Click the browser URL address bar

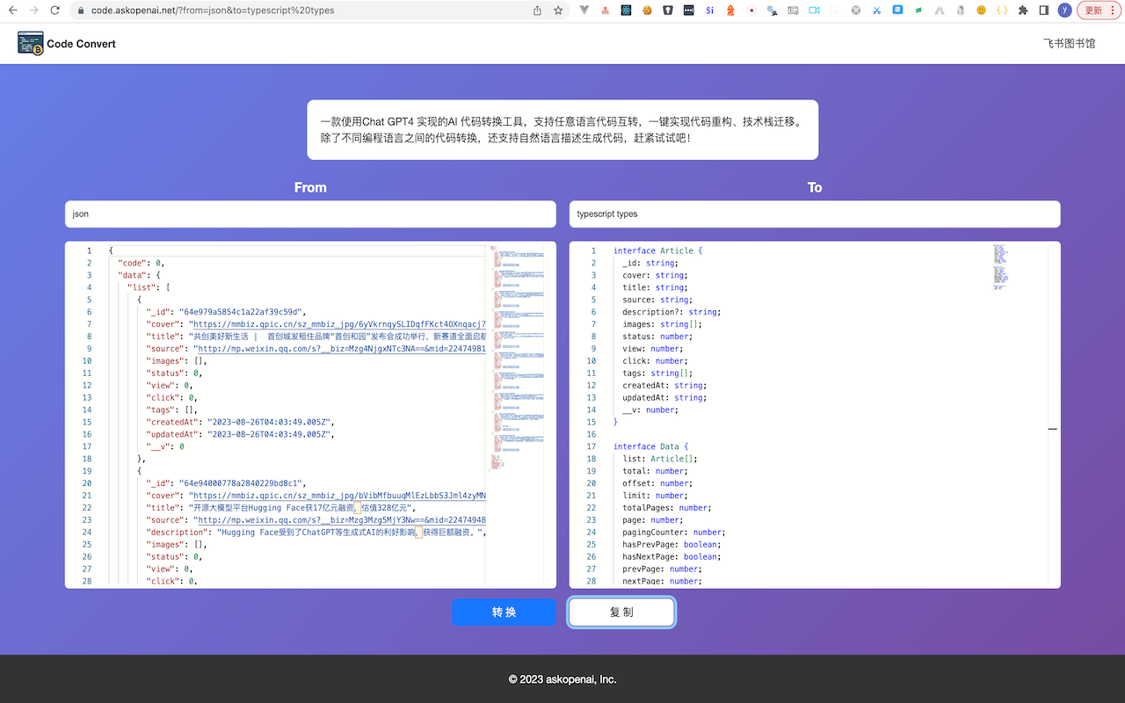coord(299,11)
